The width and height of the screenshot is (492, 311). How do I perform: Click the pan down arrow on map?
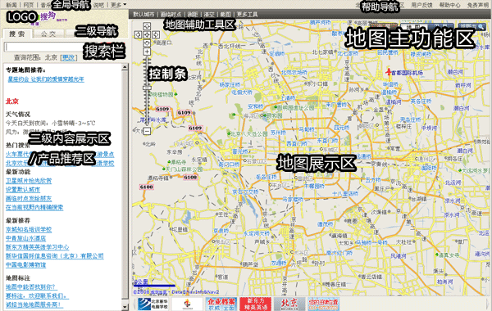tap(147, 43)
